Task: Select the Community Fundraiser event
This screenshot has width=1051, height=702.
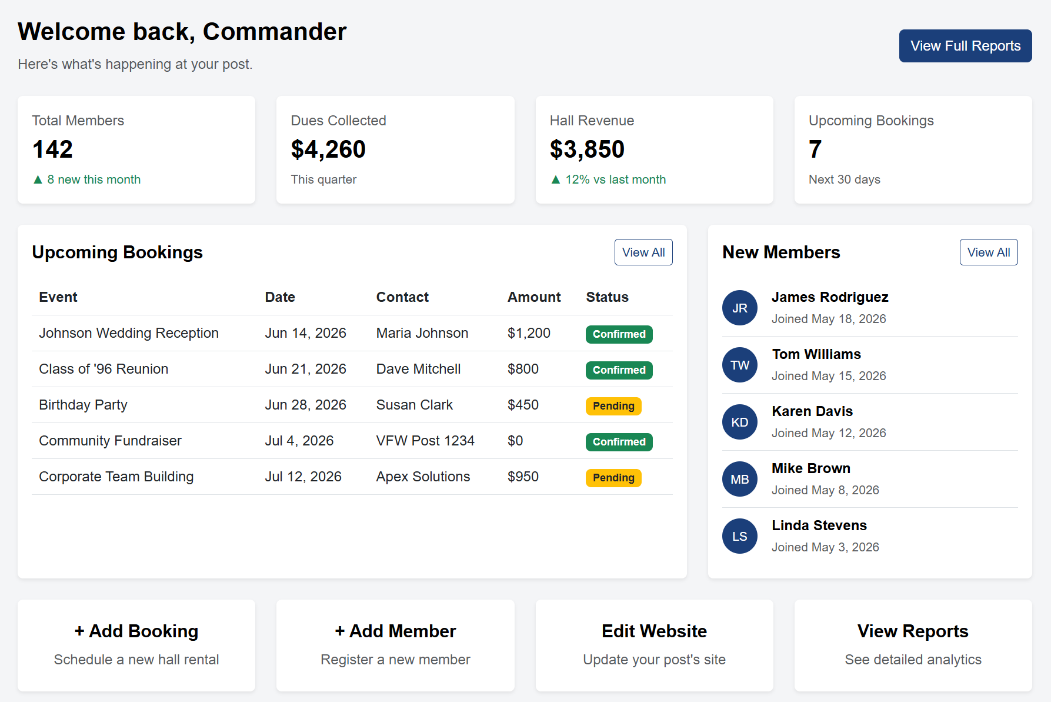Action: pyautogui.click(x=110, y=441)
